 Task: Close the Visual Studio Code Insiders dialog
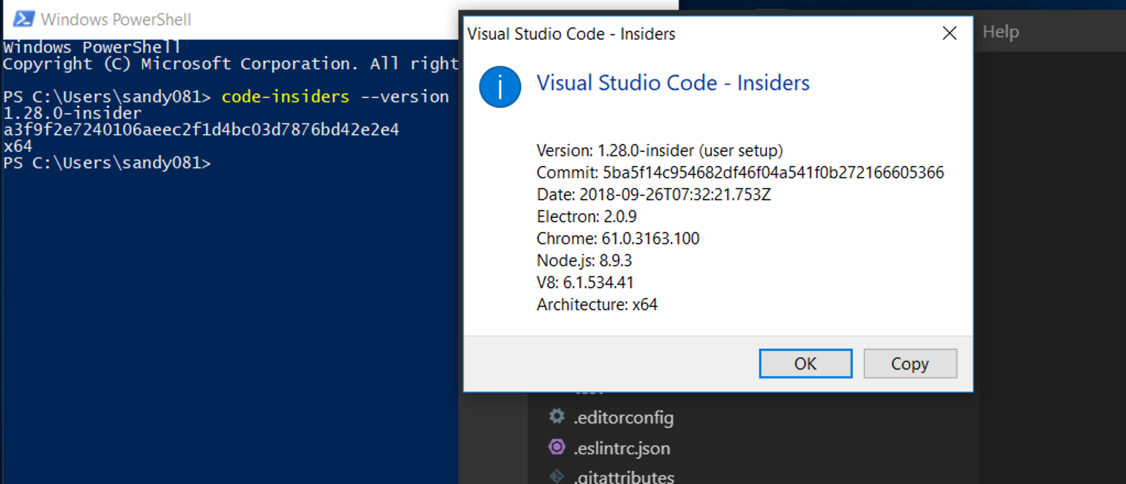(949, 34)
